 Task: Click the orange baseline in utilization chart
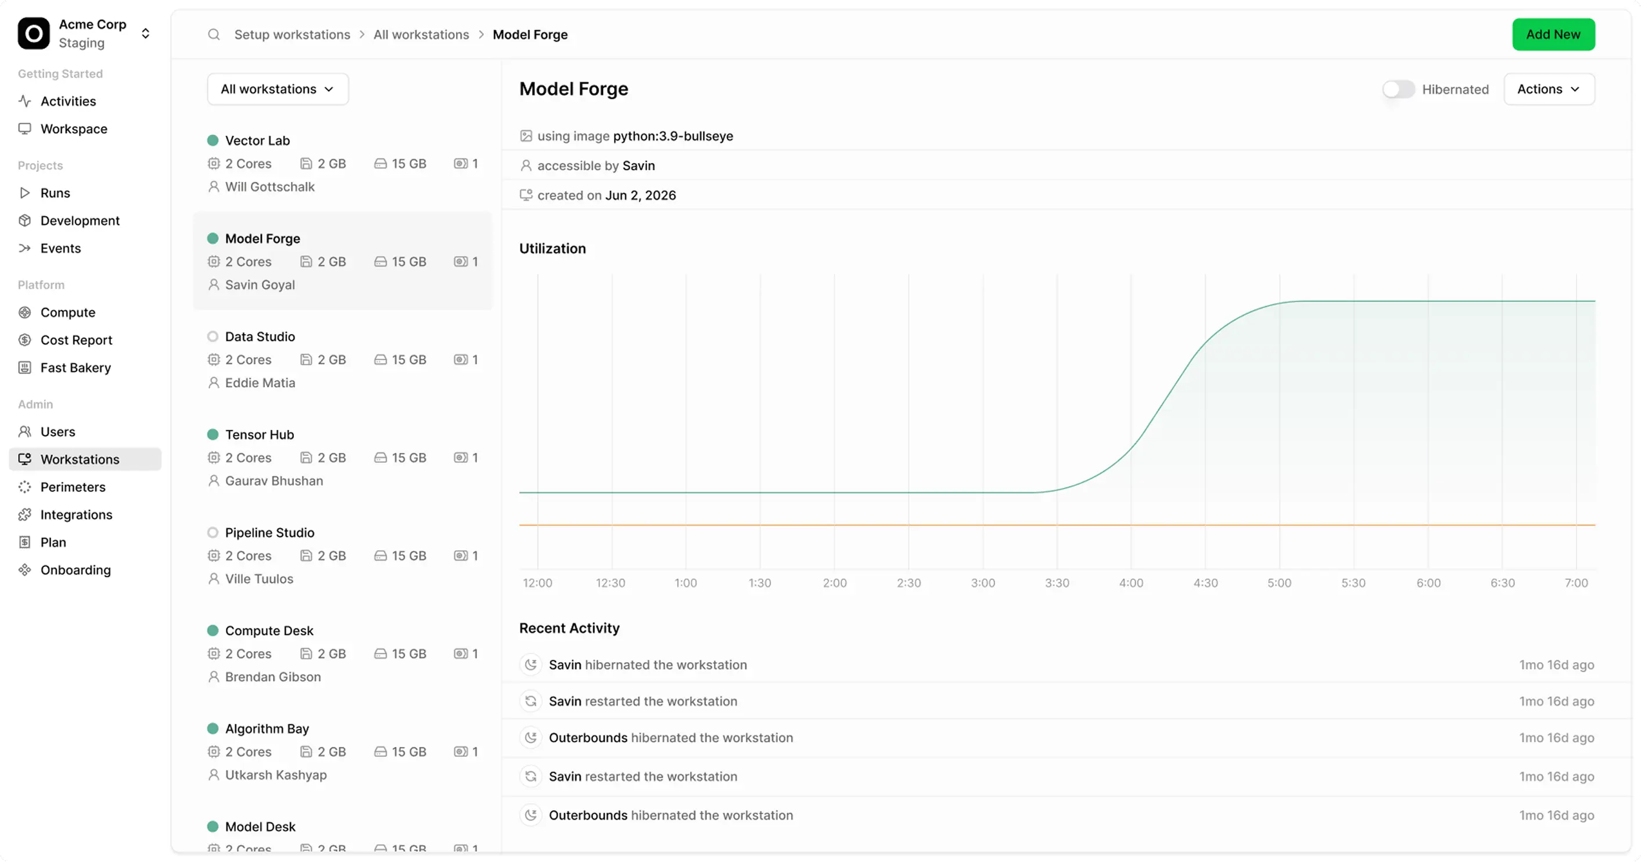click(1057, 525)
